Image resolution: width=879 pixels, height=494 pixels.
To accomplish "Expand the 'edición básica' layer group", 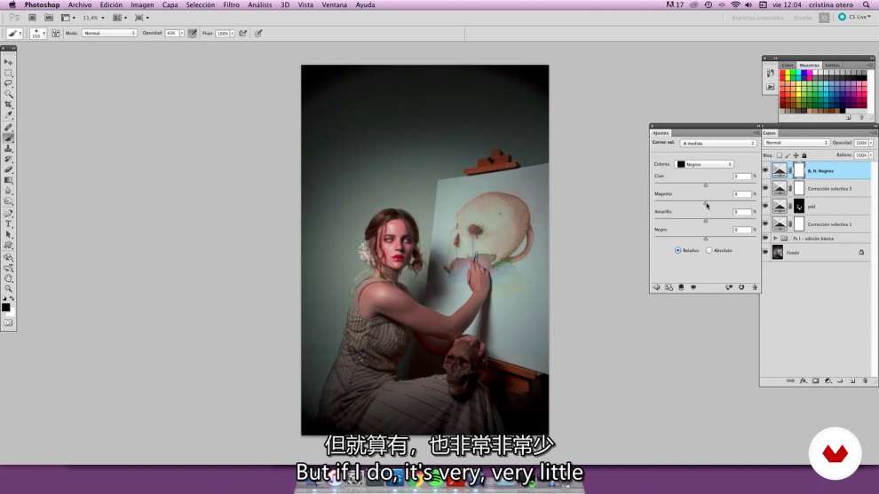I will tap(775, 239).
